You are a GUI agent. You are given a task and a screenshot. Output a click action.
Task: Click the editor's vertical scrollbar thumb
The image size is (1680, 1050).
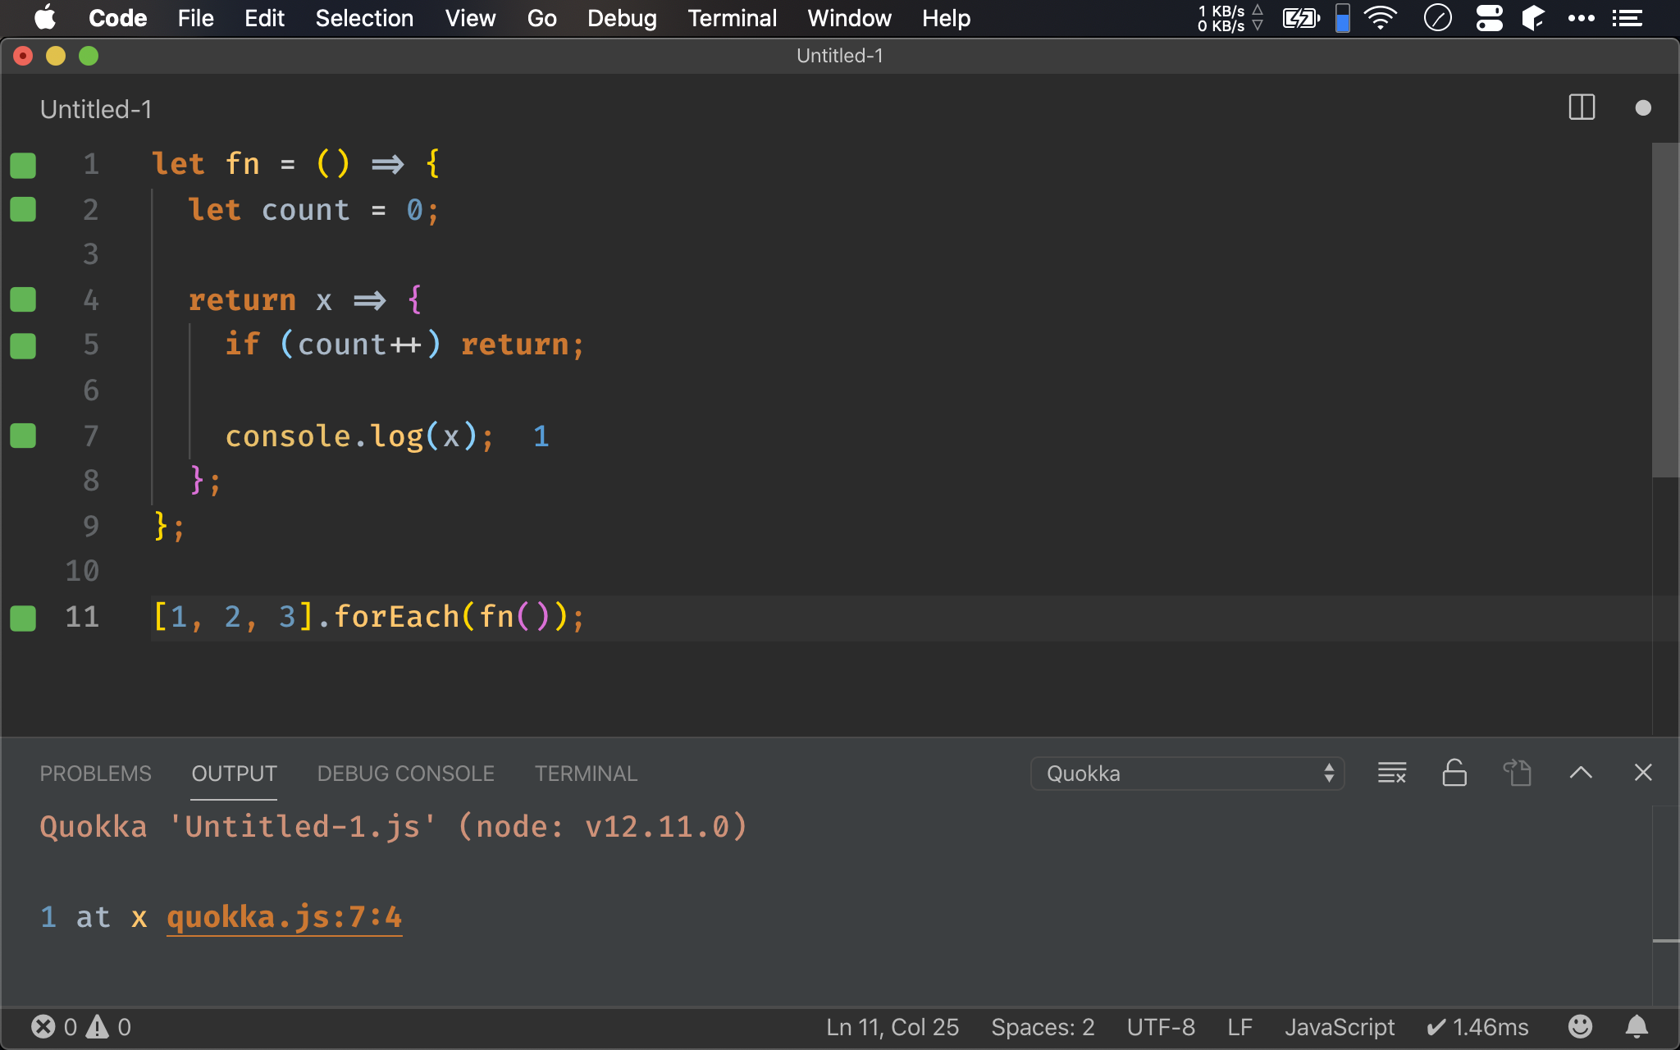tap(1665, 310)
